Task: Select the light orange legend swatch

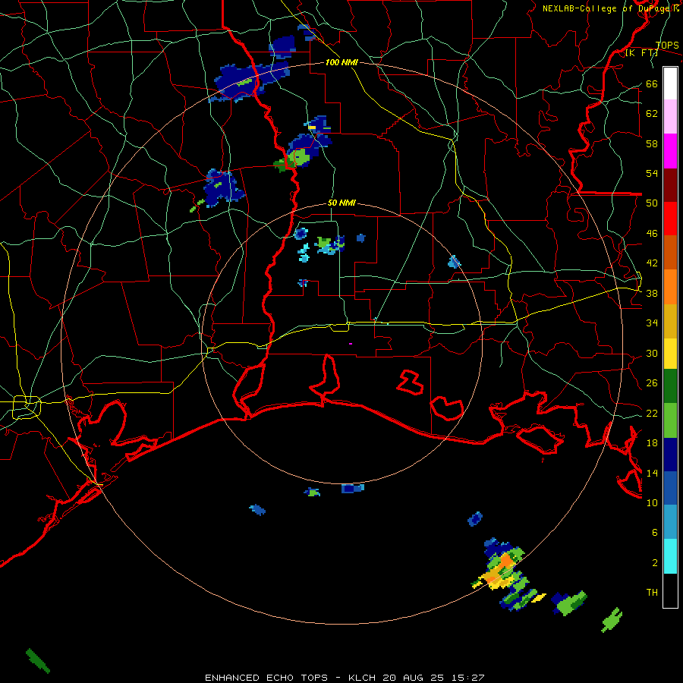Action: (x=670, y=287)
